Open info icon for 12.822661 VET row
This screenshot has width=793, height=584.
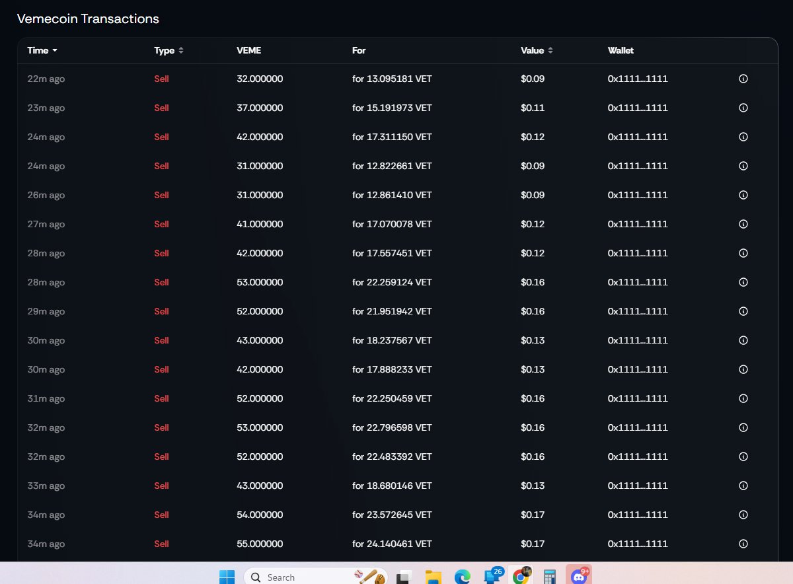coord(743,166)
